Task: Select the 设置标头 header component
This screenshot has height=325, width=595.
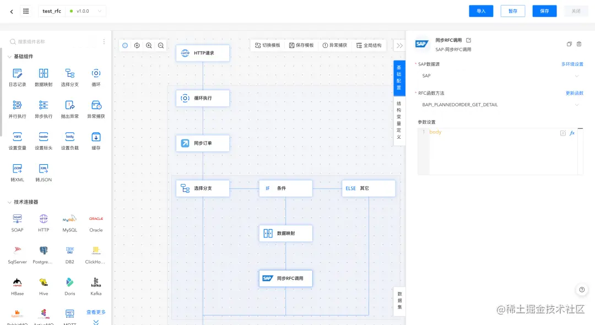Action: point(44,141)
